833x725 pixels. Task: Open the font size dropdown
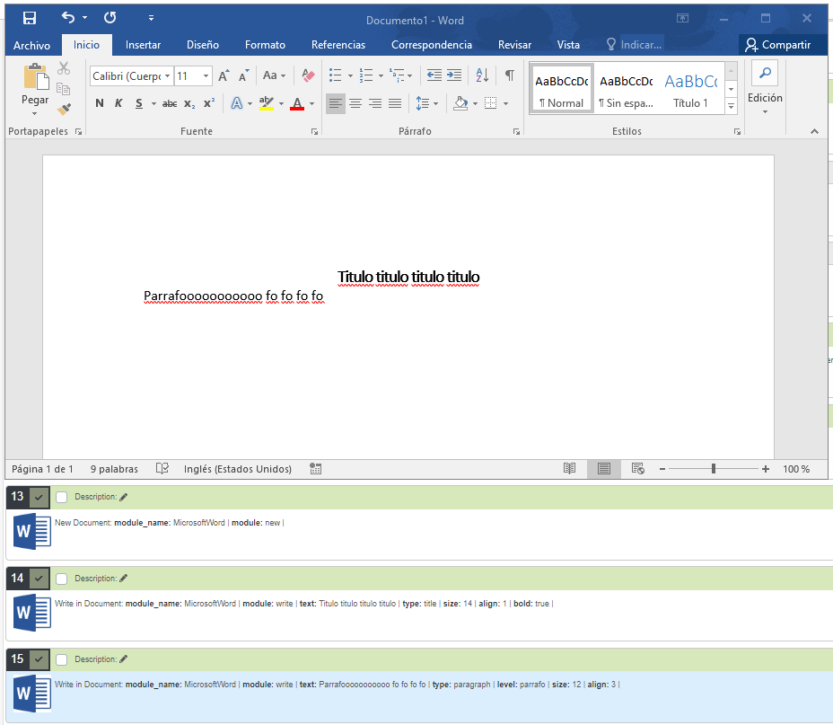click(x=206, y=76)
